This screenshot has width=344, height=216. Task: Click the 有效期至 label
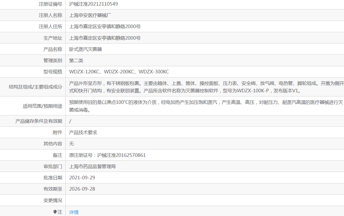click(x=53, y=189)
